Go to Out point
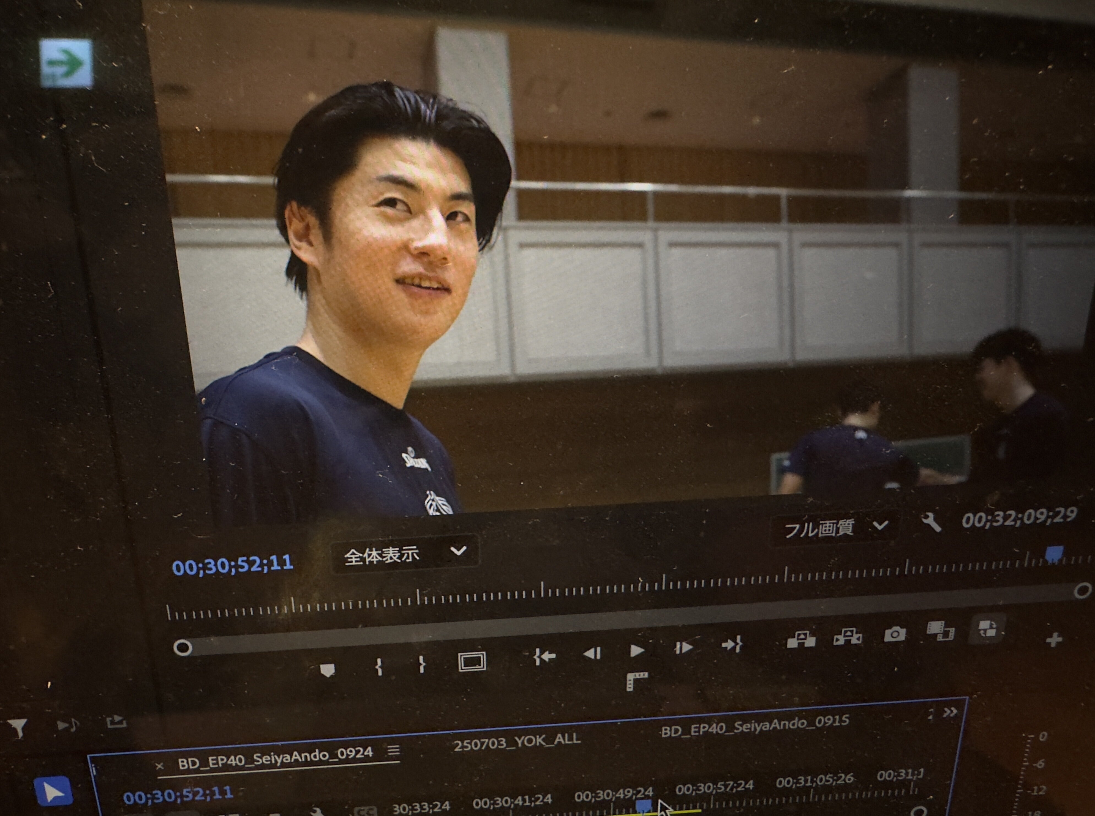 [731, 645]
